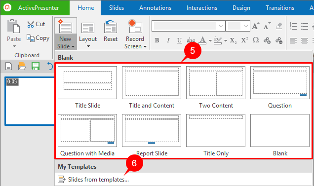Switch to the Home tab

[86, 8]
